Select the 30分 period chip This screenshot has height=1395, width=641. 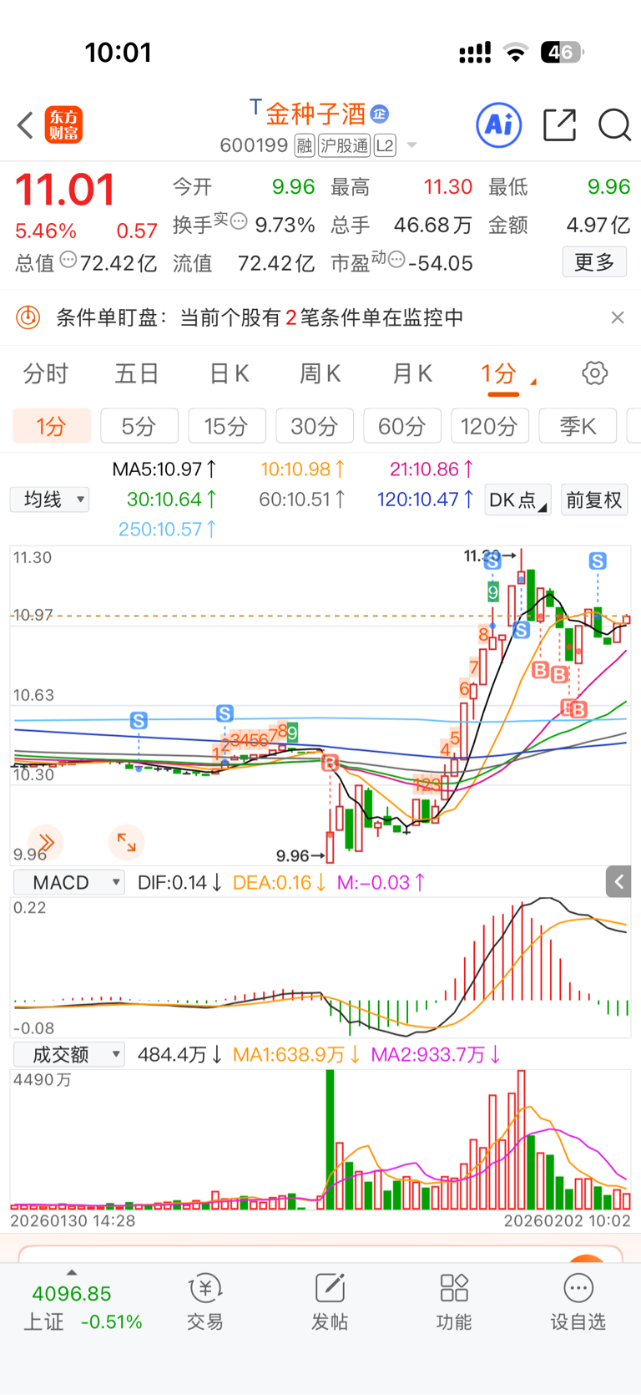pyautogui.click(x=315, y=426)
